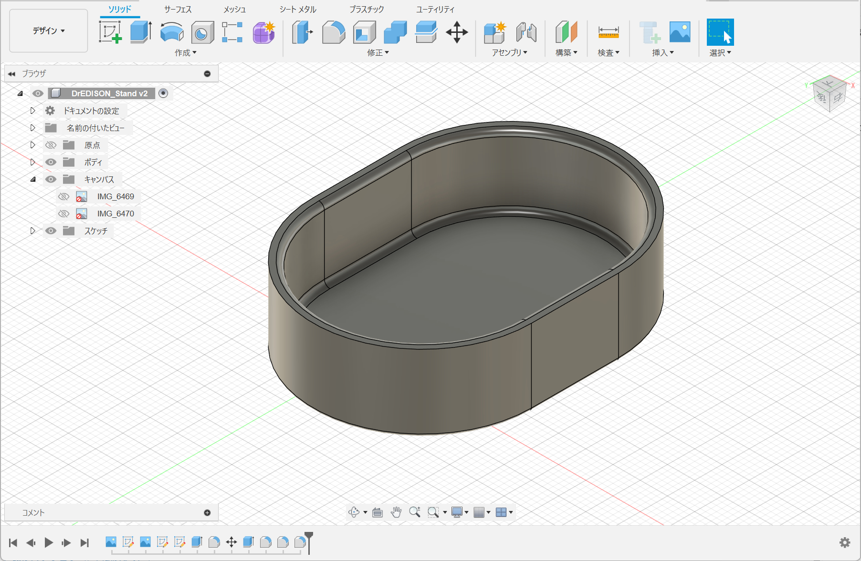Expand the スケッチ folder
The height and width of the screenshot is (561, 861).
[32, 231]
